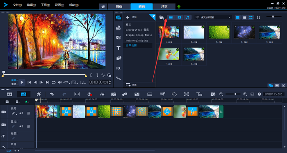Adjust the timeline zoom slider
This screenshot has width=287, height=153.
[235, 94]
